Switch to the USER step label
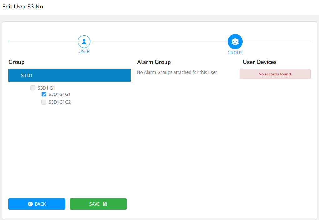Viewport: 319px width, 220px height. 84,51
